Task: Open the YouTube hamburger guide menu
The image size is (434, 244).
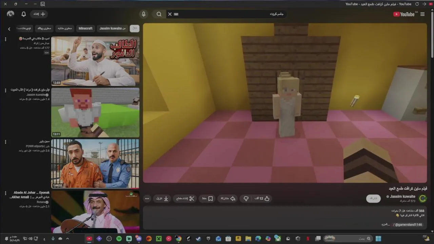Action: click(x=422, y=14)
